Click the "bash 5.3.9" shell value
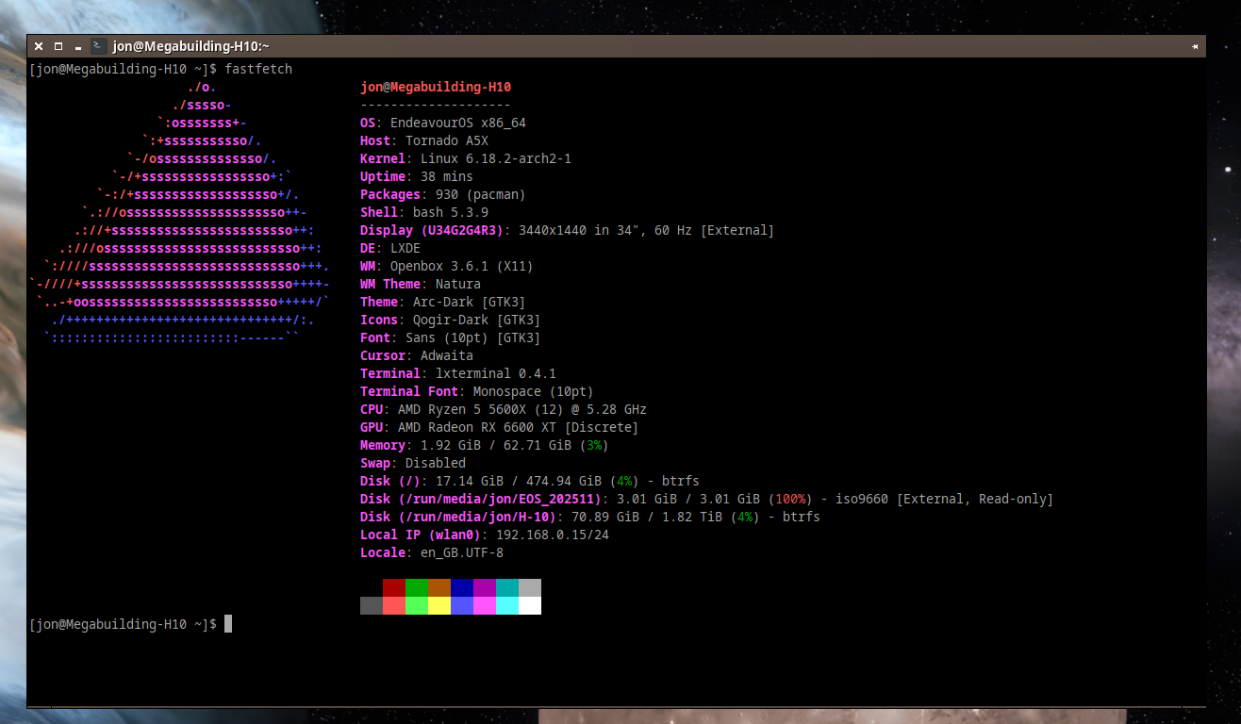This screenshot has width=1241, height=724. point(451,212)
